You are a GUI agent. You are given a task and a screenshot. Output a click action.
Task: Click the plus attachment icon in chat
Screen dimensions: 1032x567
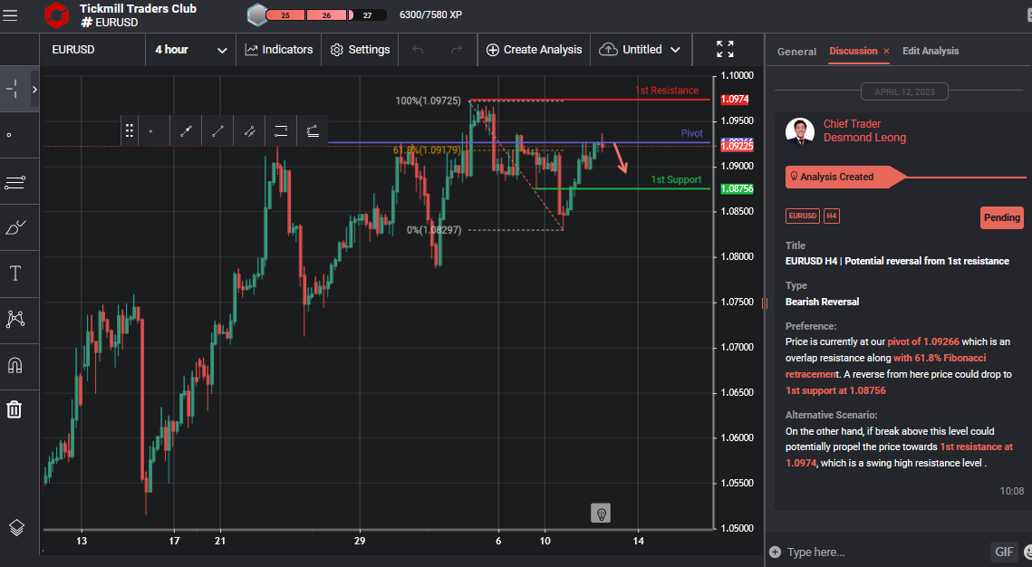click(775, 552)
